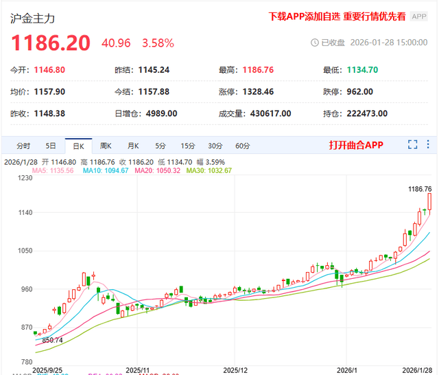Click the 今开 value 1146.80
The height and width of the screenshot is (375, 439).
point(49,70)
